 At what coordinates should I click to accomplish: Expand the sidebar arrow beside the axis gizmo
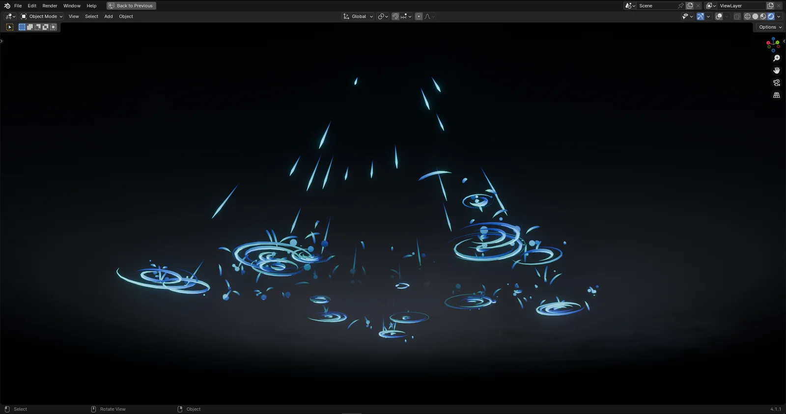(x=784, y=41)
